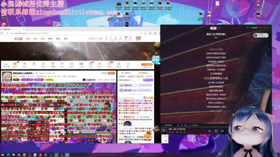Image resolution: width=280 pixels, height=157 pixels.
Task: Open the download center icon in Douyu header
Action: pos(120,38)
